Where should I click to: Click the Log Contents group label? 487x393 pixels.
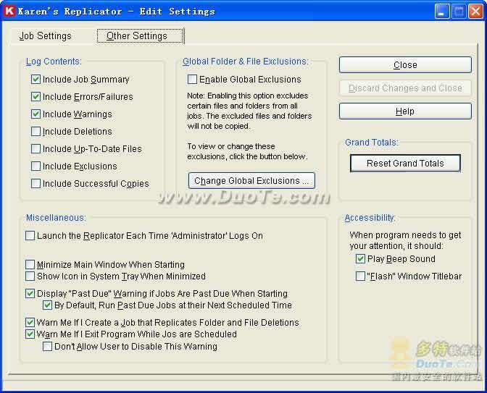(54, 62)
